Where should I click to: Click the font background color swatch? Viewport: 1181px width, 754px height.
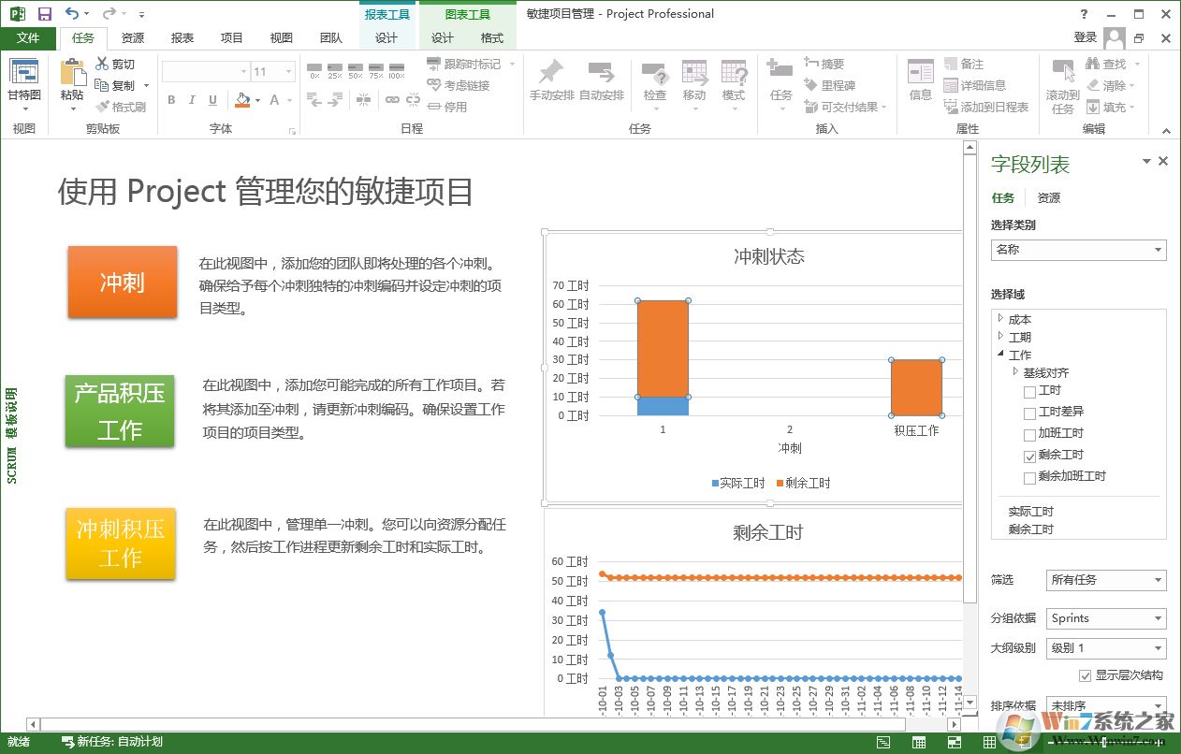(242, 100)
